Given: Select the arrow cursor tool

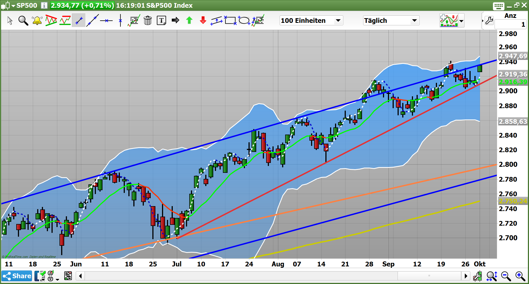Looking at the screenshot, I should tap(10, 21).
